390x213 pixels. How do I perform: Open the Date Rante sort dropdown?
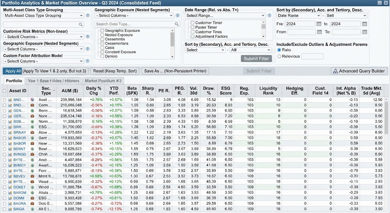(299, 15)
